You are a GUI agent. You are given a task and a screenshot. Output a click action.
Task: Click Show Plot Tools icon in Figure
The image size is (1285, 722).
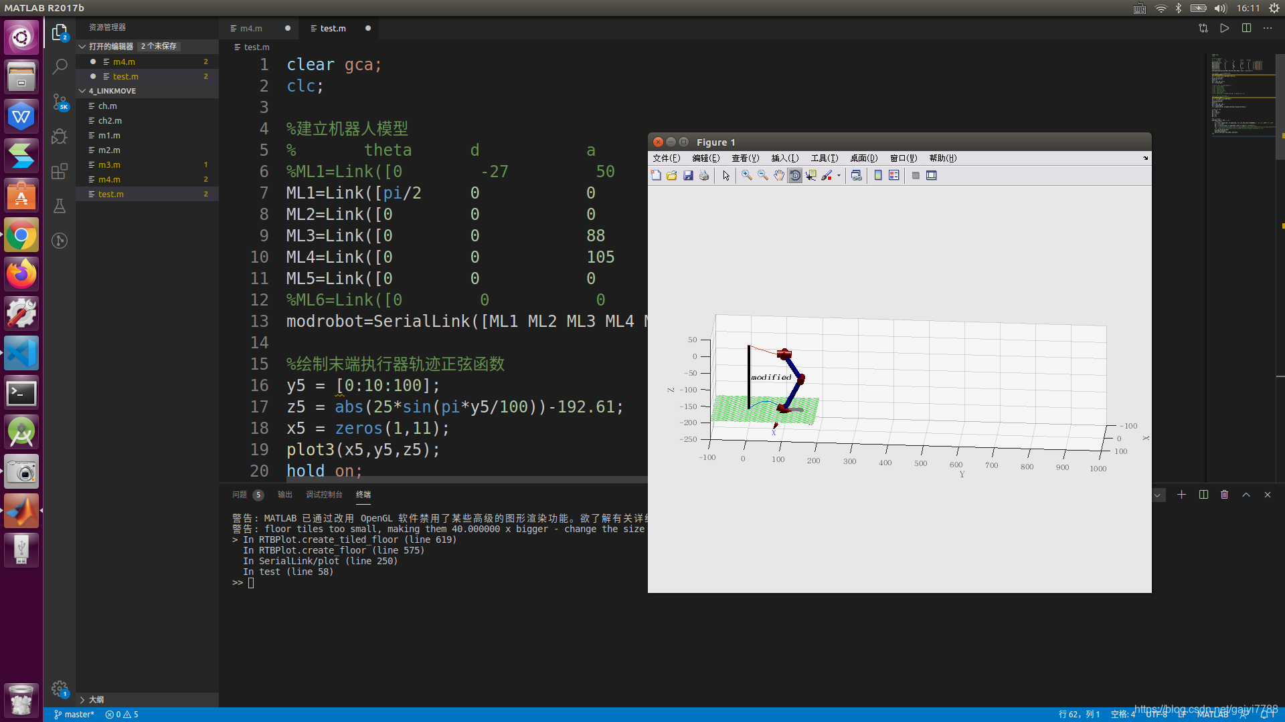932,175
